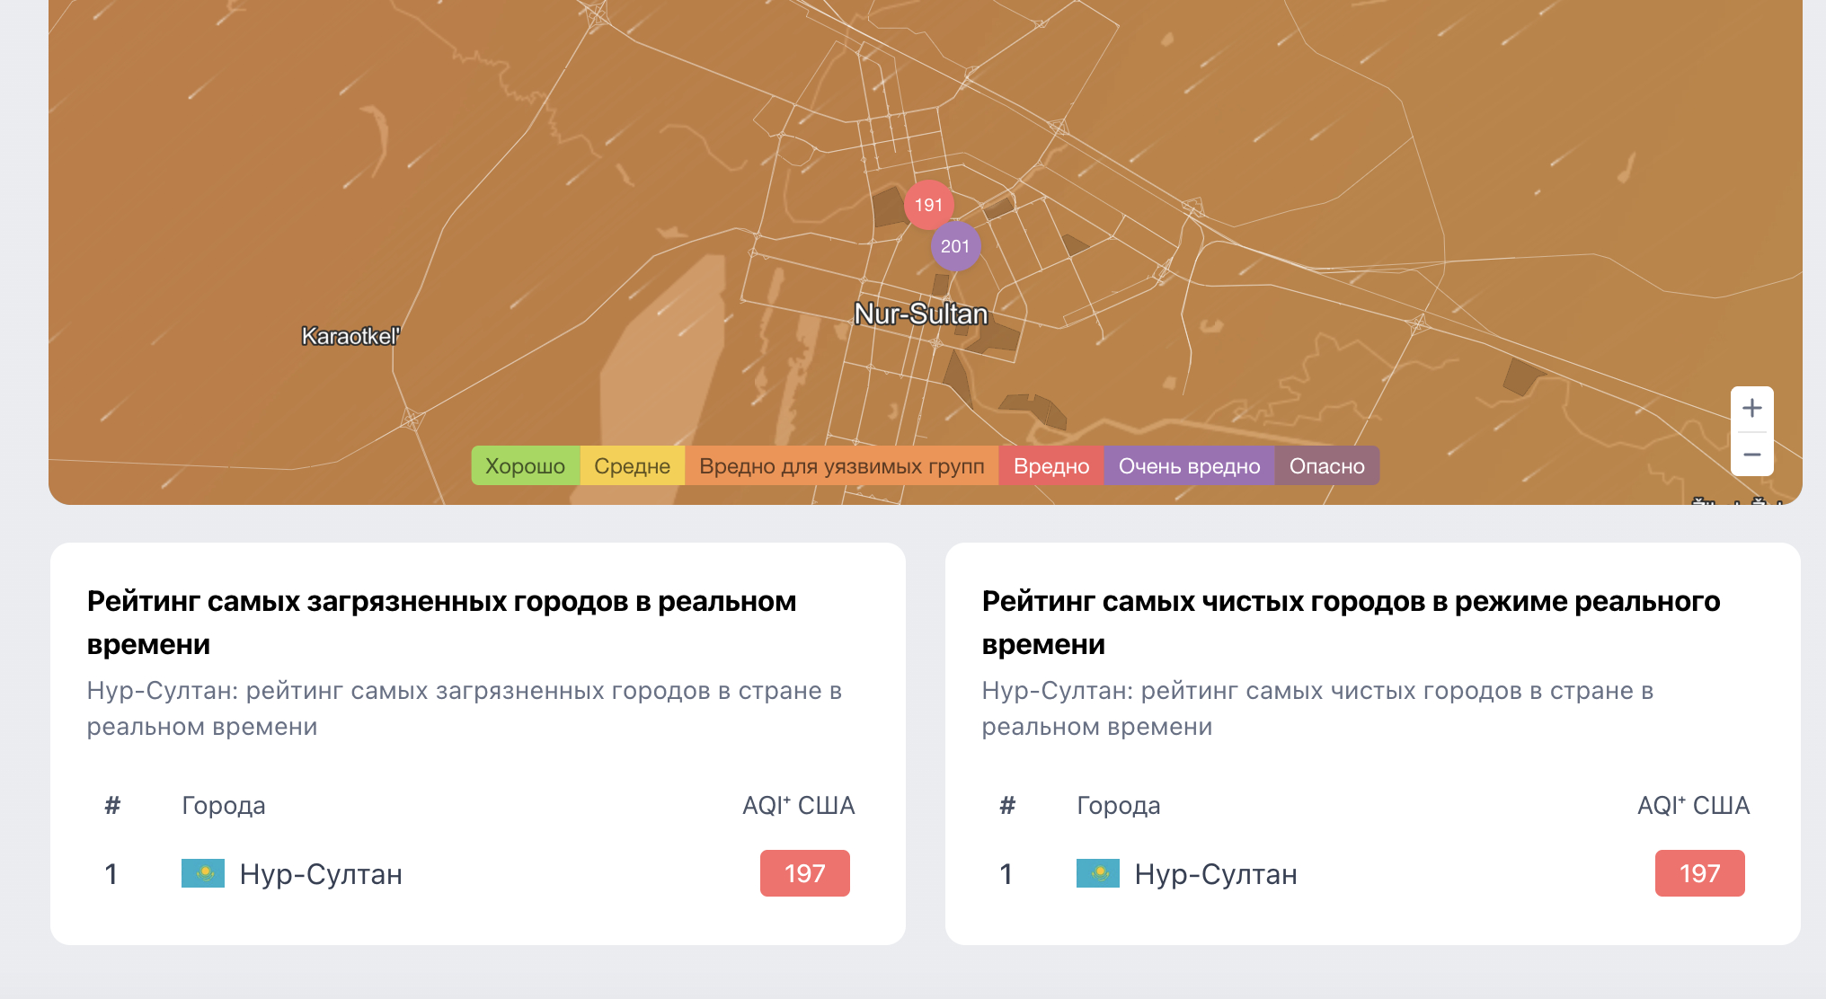Click the zoom in plus control on the map
The height and width of the screenshot is (999, 1826).
[1752, 410]
